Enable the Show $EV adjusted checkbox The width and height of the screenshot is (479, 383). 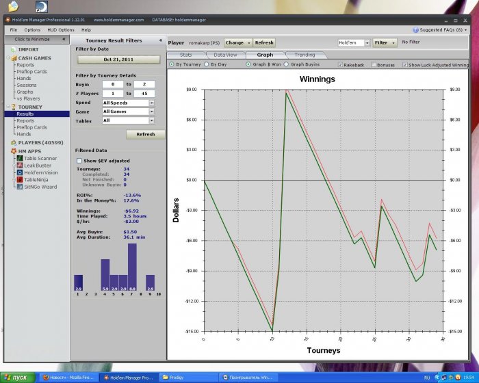click(x=79, y=160)
